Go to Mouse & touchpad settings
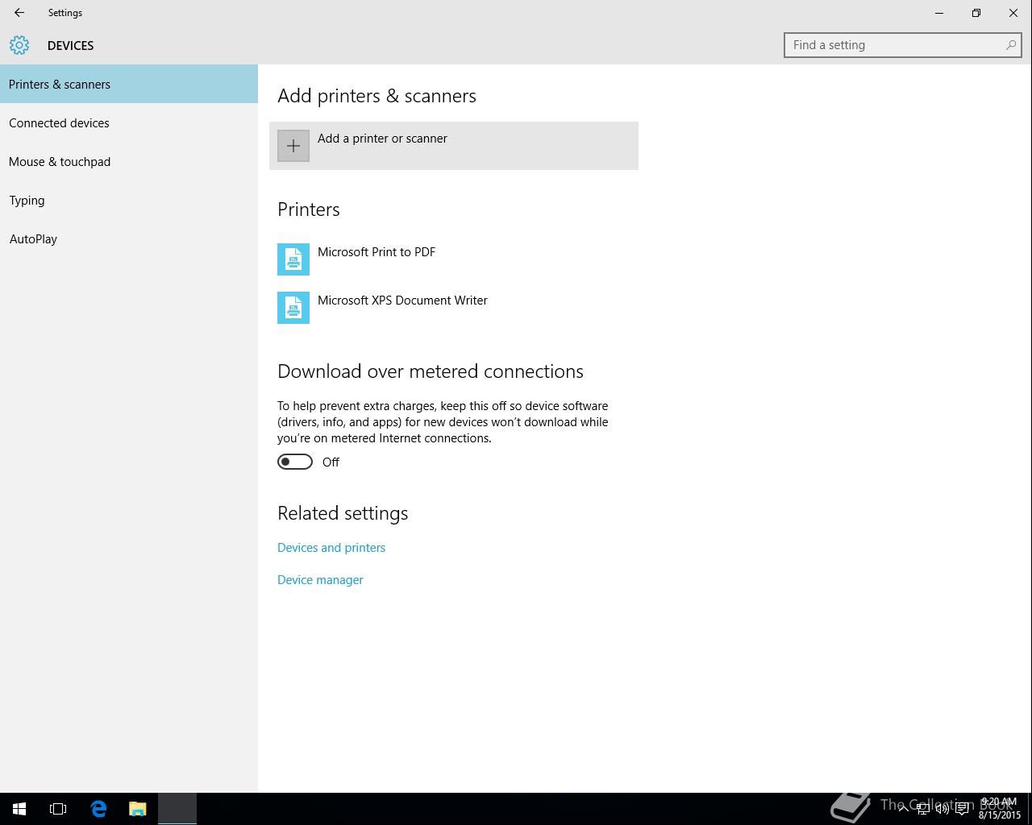 [x=129, y=161]
